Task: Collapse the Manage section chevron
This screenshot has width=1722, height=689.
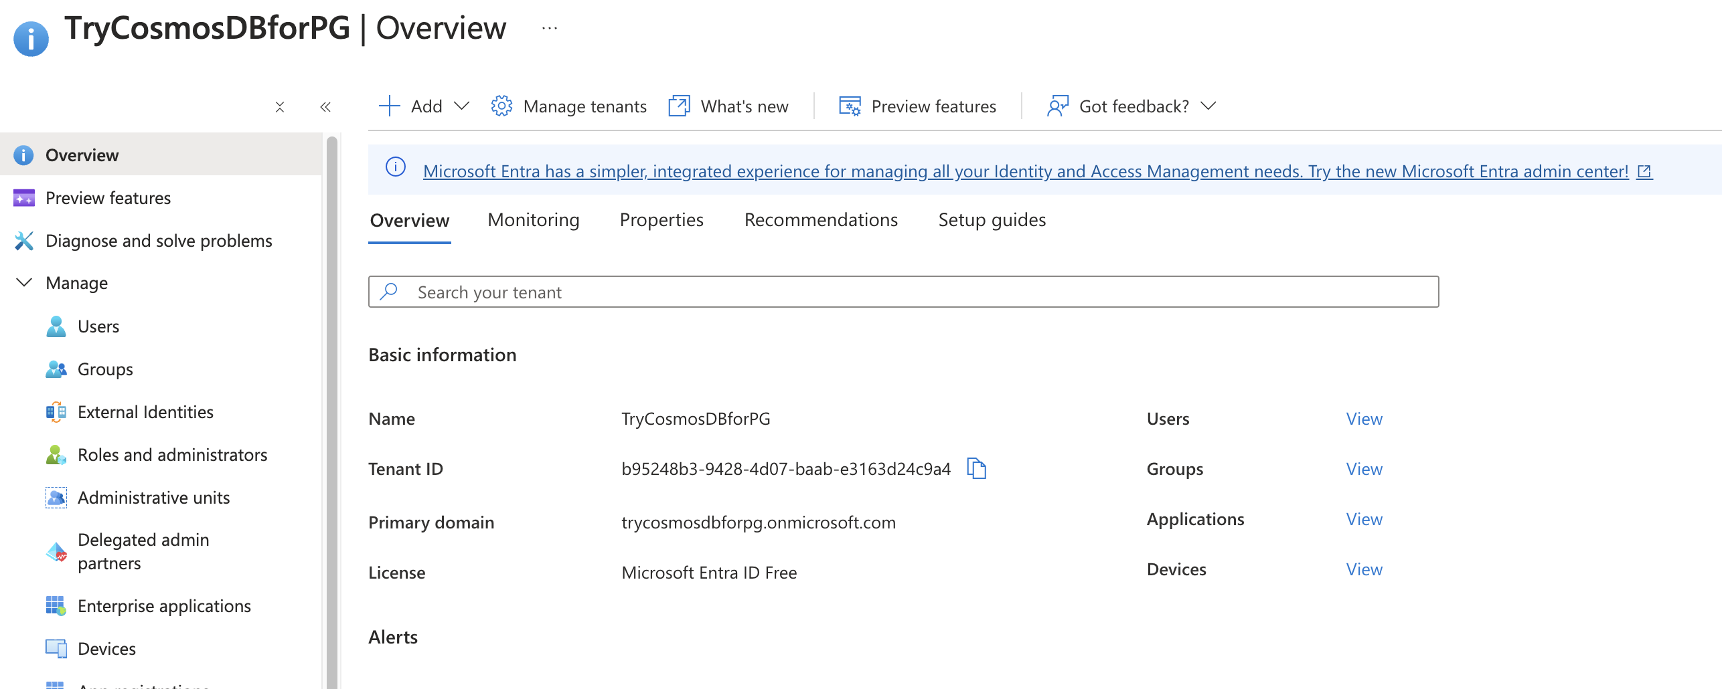Action: click(x=24, y=282)
